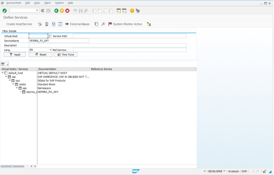274x175 pixels.
Task: Click the Next Page icon
Action: coord(105,11)
